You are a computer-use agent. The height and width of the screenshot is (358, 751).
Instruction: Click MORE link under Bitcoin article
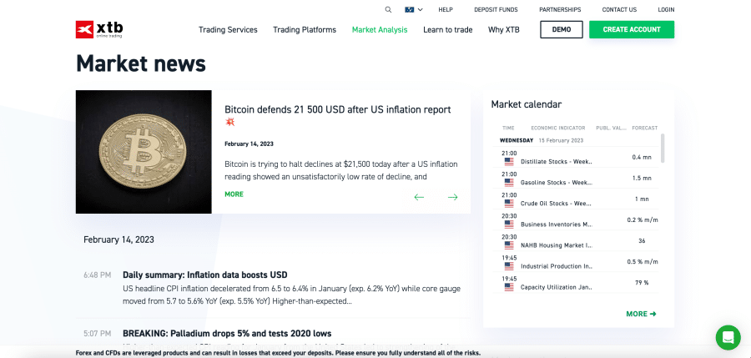point(234,194)
